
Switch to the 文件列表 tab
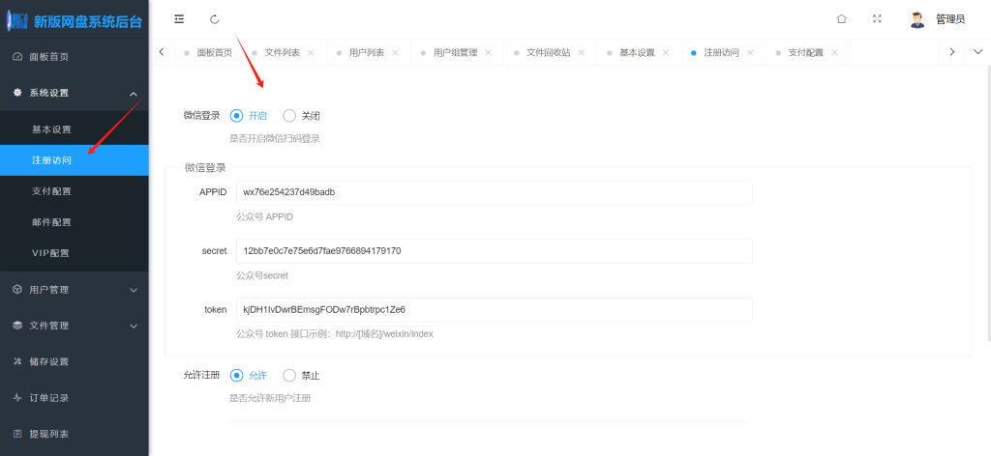point(282,52)
